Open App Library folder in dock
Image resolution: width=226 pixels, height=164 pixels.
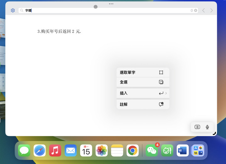point(198,151)
